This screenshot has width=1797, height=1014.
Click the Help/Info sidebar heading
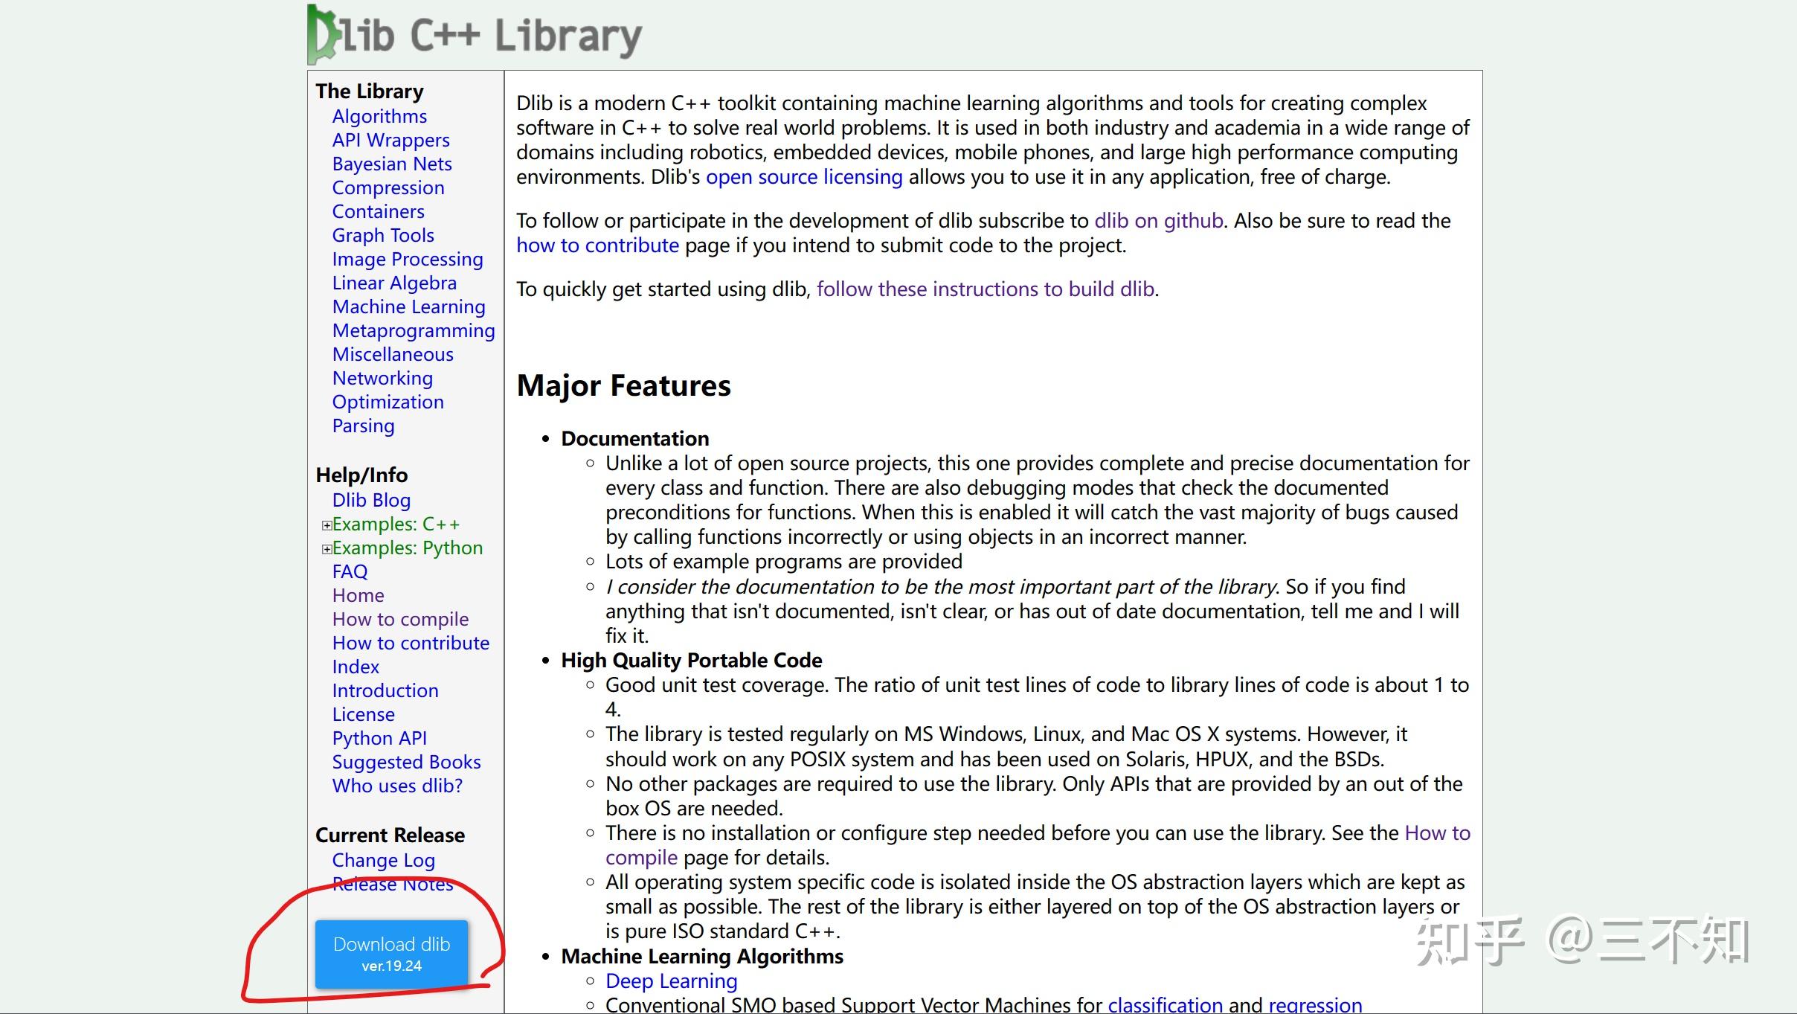(x=361, y=475)
